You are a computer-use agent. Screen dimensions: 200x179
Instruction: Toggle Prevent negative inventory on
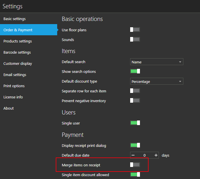[135, 100]
